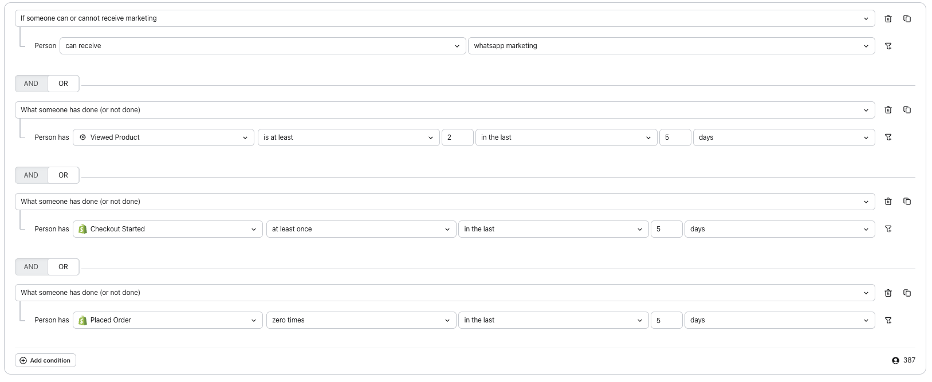Viewport: 932px width, 382px height.
Task: Duplicate the marketing consent condition
Action: point(907,18)
